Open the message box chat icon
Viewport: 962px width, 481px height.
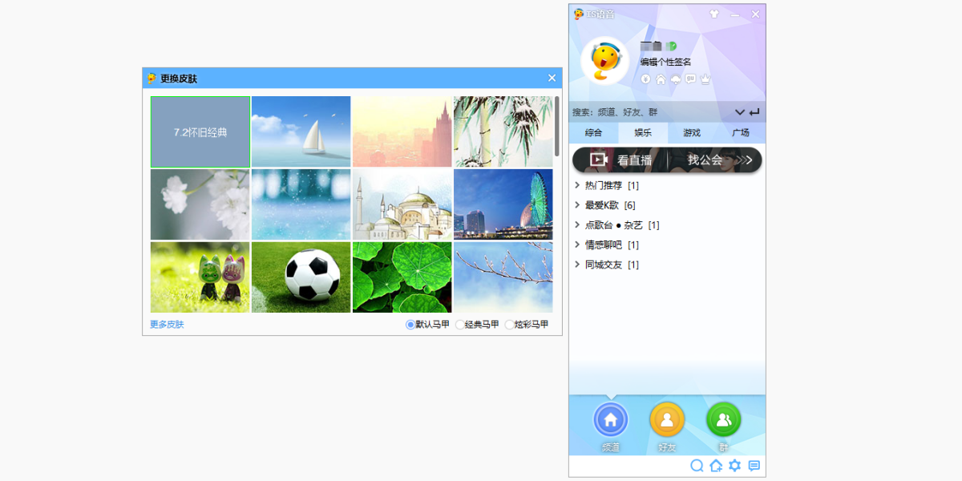tap(754, 466)
